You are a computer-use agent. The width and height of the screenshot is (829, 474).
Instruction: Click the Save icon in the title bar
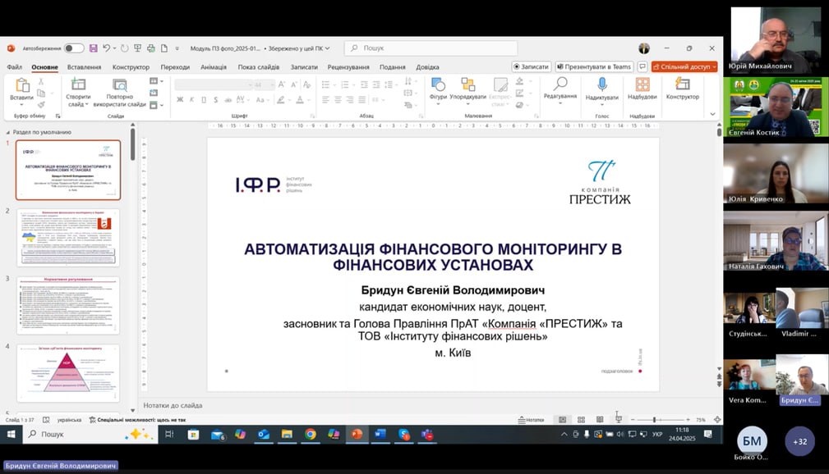93,48
